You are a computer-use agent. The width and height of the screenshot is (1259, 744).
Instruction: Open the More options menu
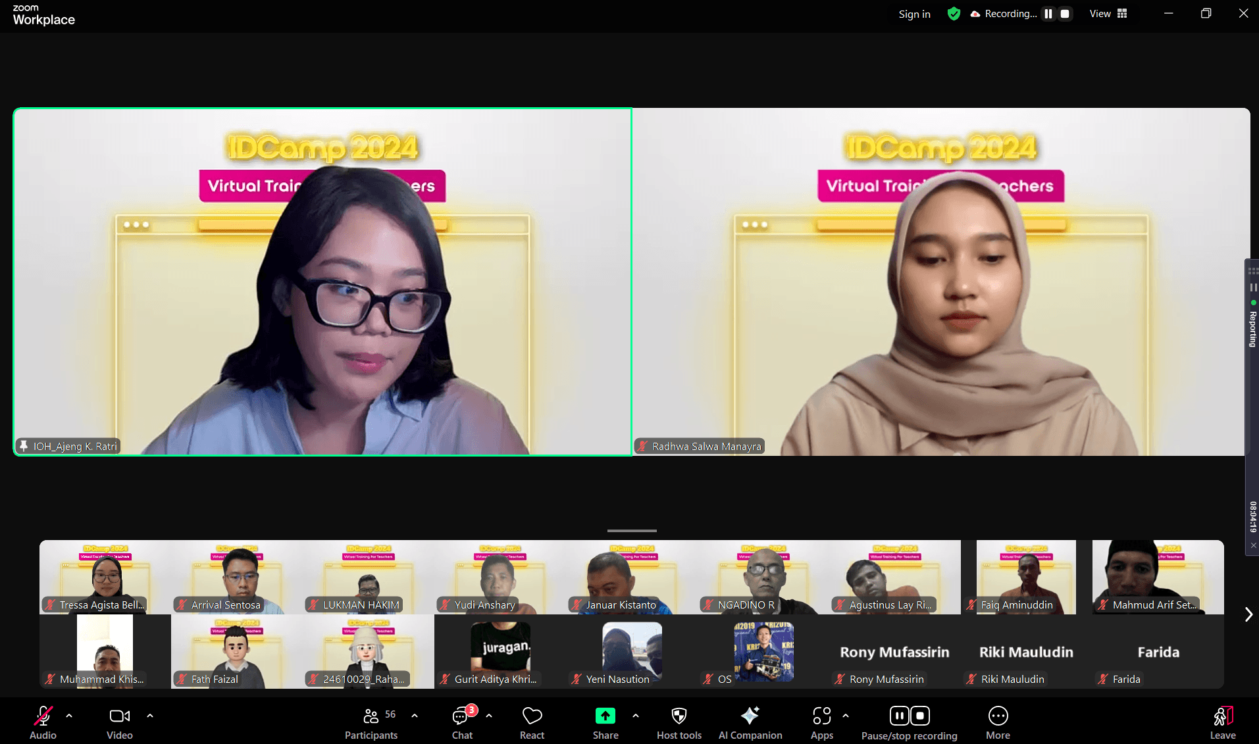click(998, 722)
